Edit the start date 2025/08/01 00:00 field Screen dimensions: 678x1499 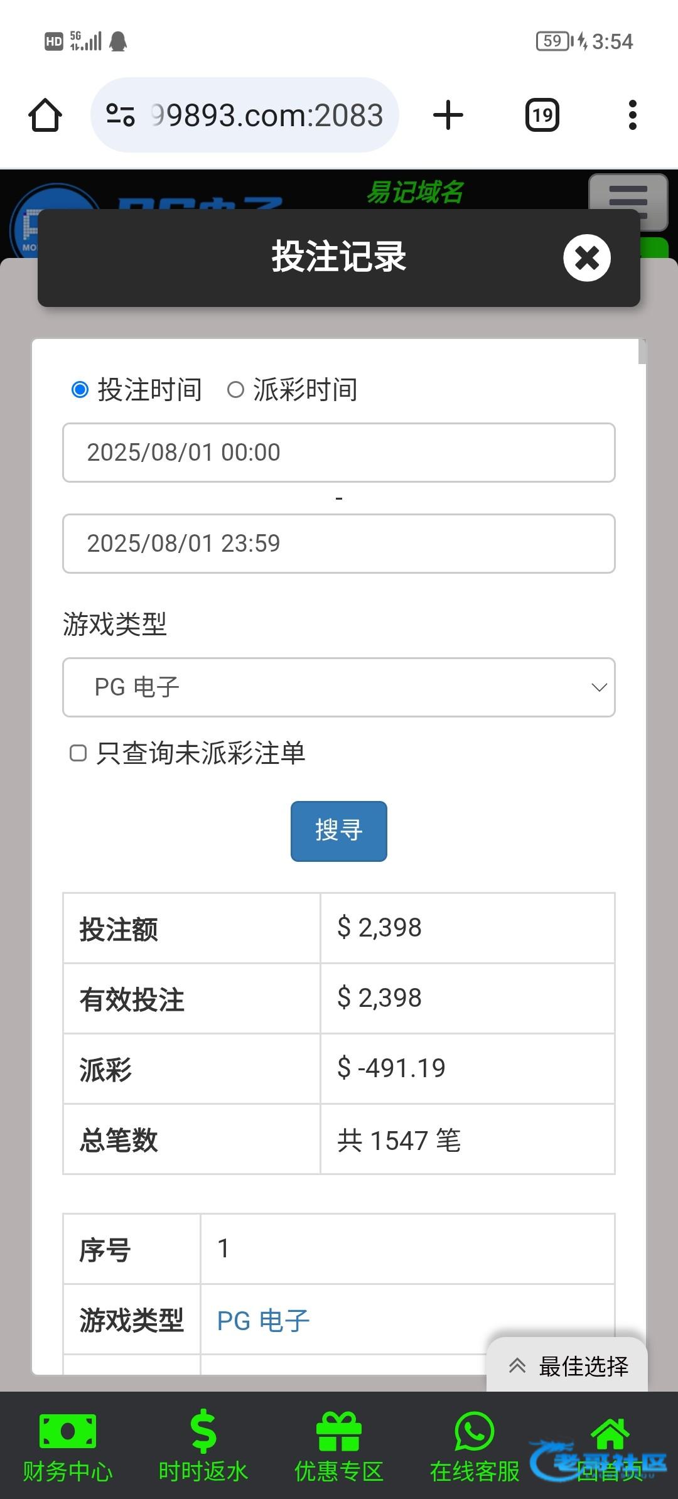point(339,453)
